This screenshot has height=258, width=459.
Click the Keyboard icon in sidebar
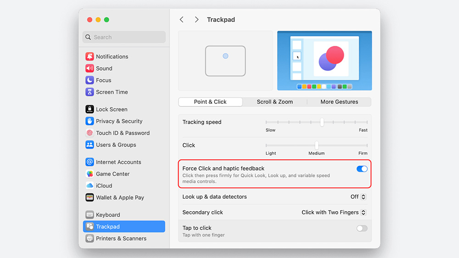90,215
